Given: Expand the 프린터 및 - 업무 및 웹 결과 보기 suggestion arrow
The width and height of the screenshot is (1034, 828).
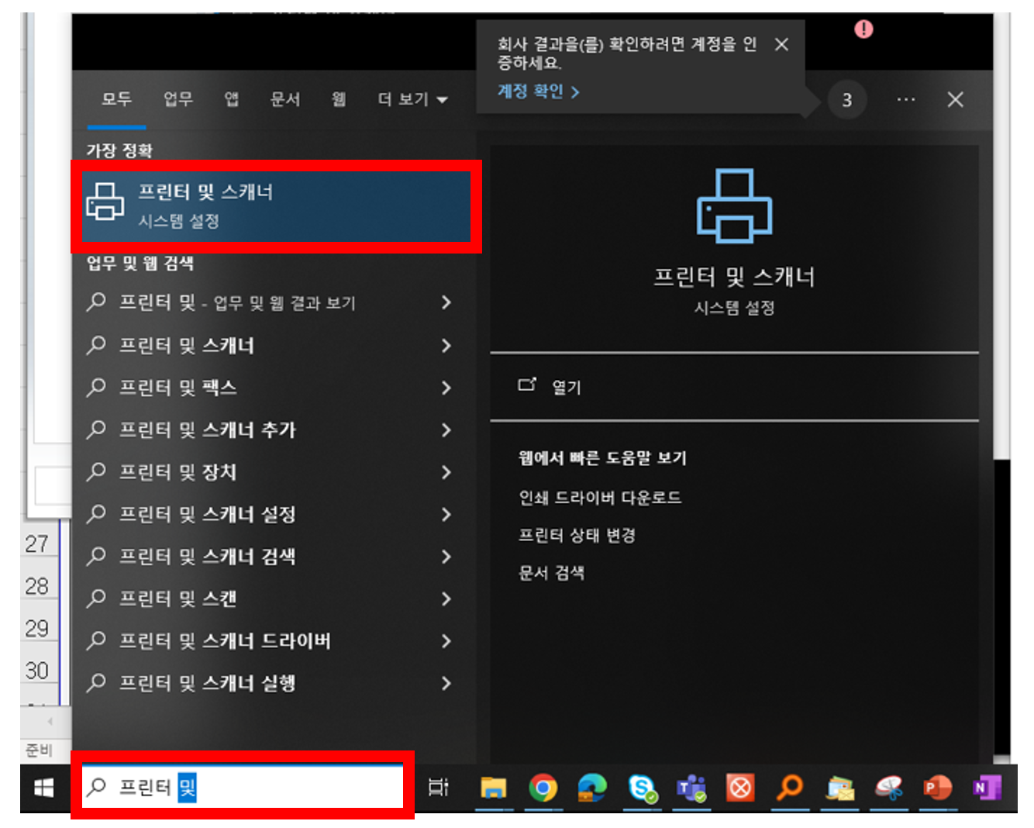Looking at the screenshot, I should (446, 302).
